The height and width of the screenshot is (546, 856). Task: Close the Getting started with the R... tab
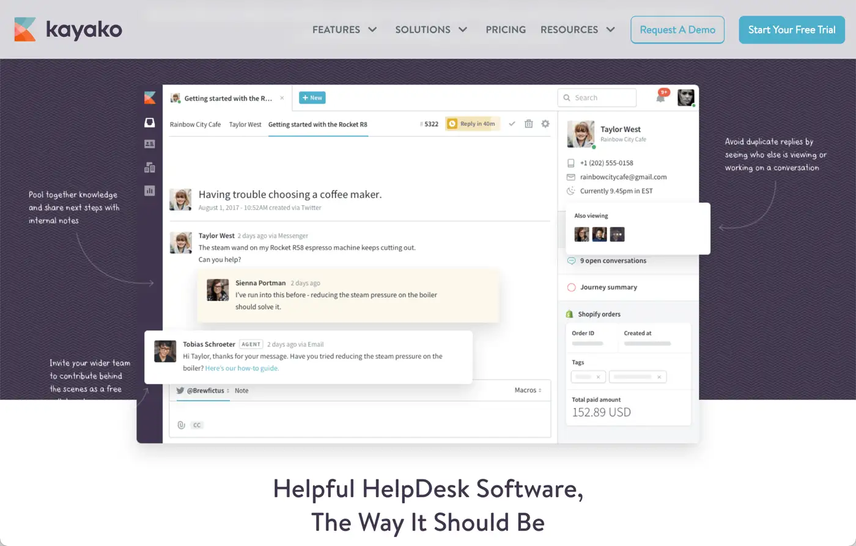click(282, 98)
